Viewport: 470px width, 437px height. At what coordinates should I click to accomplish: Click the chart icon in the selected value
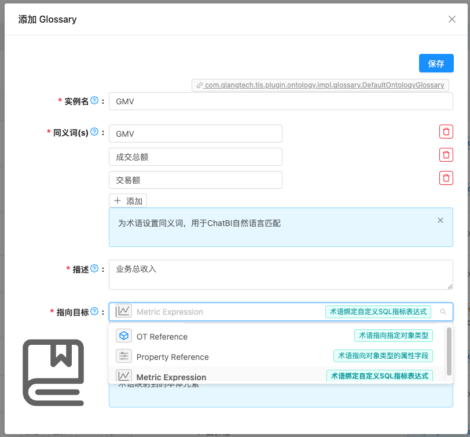[x=124, y=311]
